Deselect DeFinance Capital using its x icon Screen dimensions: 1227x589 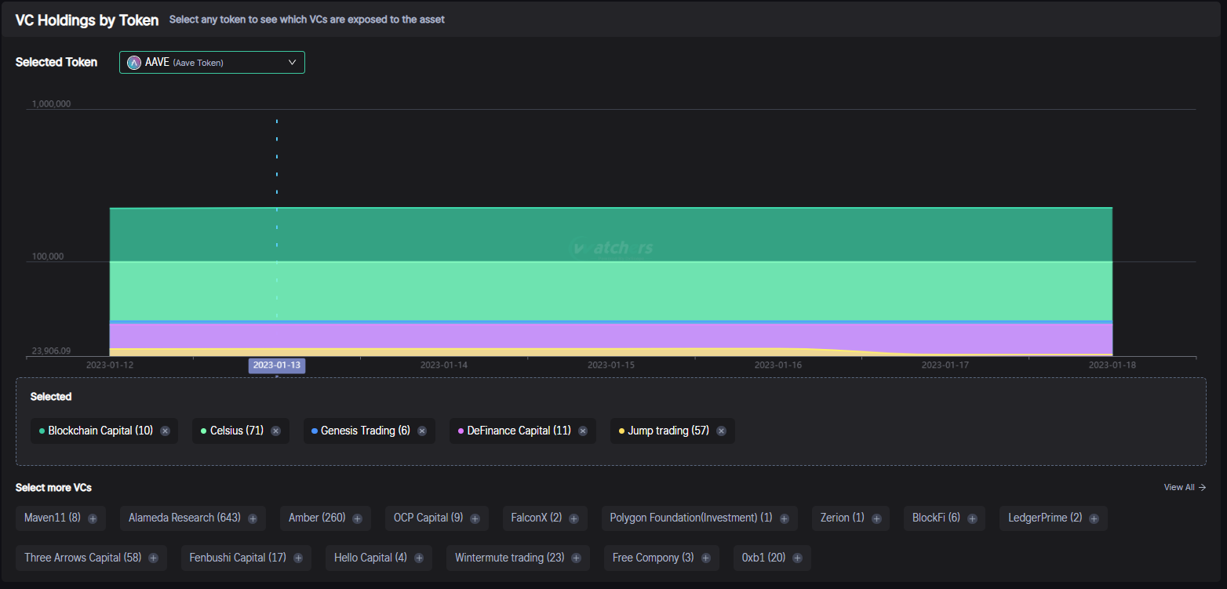[x=583, y=431]
